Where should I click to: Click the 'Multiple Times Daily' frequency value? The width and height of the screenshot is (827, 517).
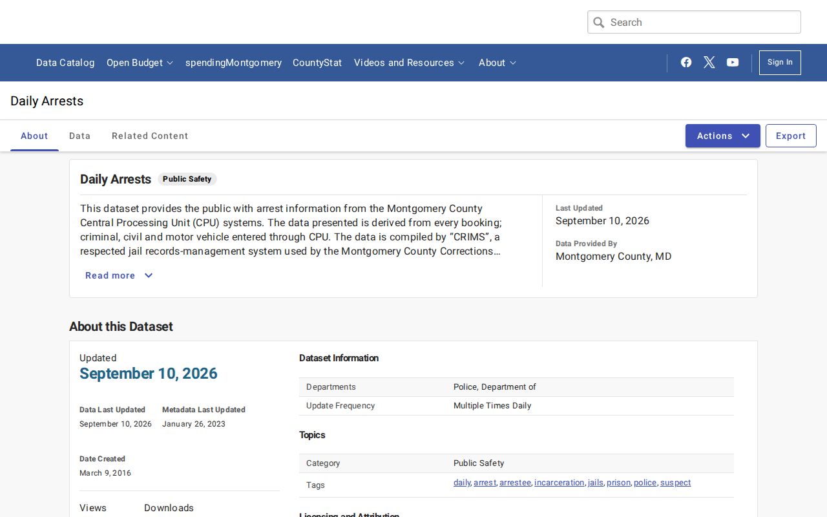492,406
